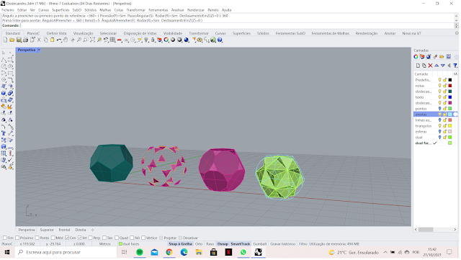The height and width of the screenshot is (260, 461).
Task: Toggle the Perp osnap checkbox
Action: coord(91,238)
